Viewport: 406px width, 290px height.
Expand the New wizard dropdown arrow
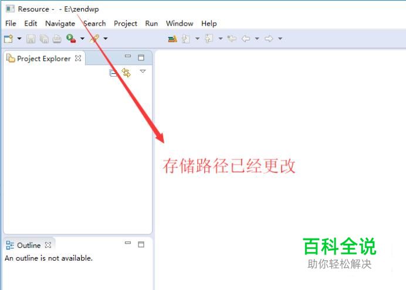tap(19, 39)
